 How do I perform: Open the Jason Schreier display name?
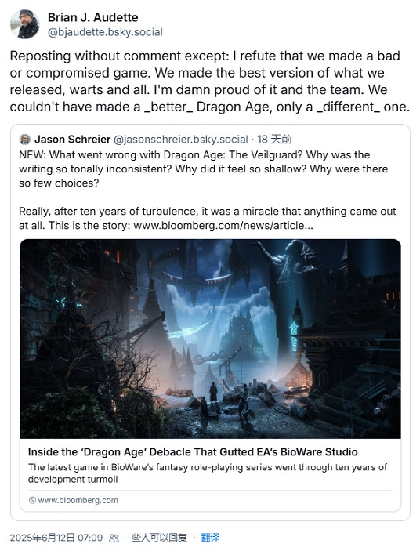(x=72, y=140)
